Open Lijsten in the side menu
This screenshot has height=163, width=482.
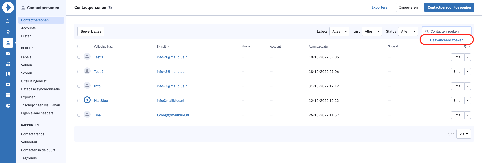pyautogui.click(x=26, y=36)
